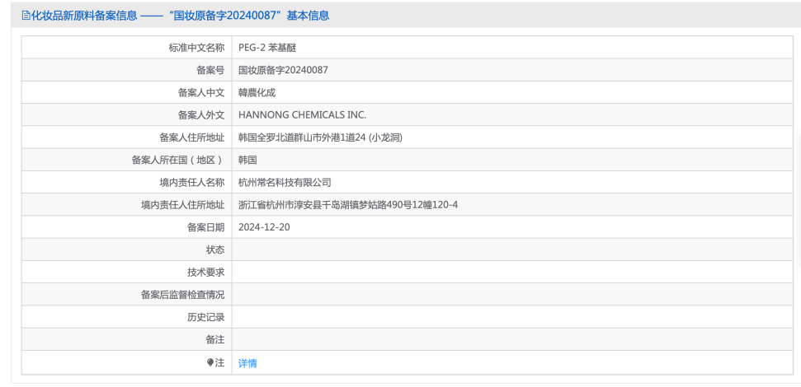Viewport: 801px width, 387px height.
Task: Click the 技术要求 label
Action: click(206, 273)
